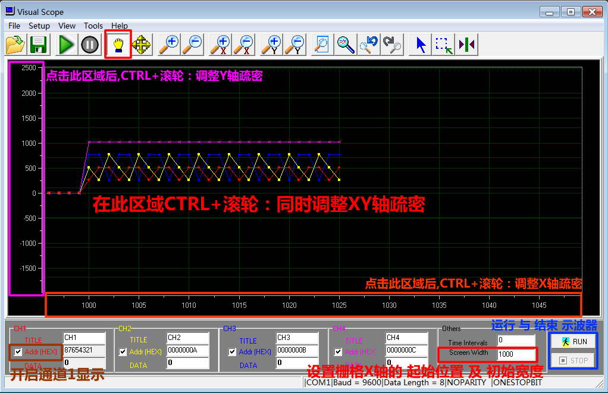Click the RUN button
Screen dimensions: 608x393
tap(574, 341)
